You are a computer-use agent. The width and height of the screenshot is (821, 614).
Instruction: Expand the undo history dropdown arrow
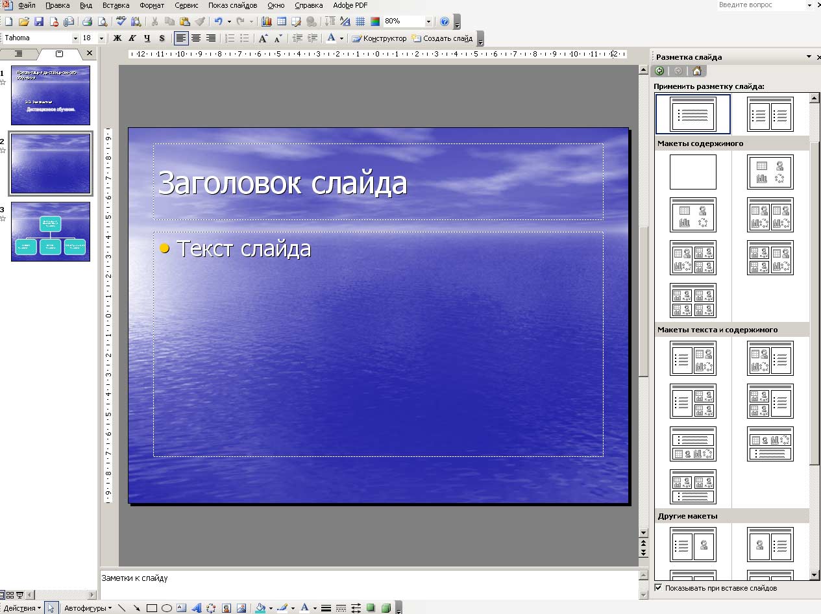(229, 21)
